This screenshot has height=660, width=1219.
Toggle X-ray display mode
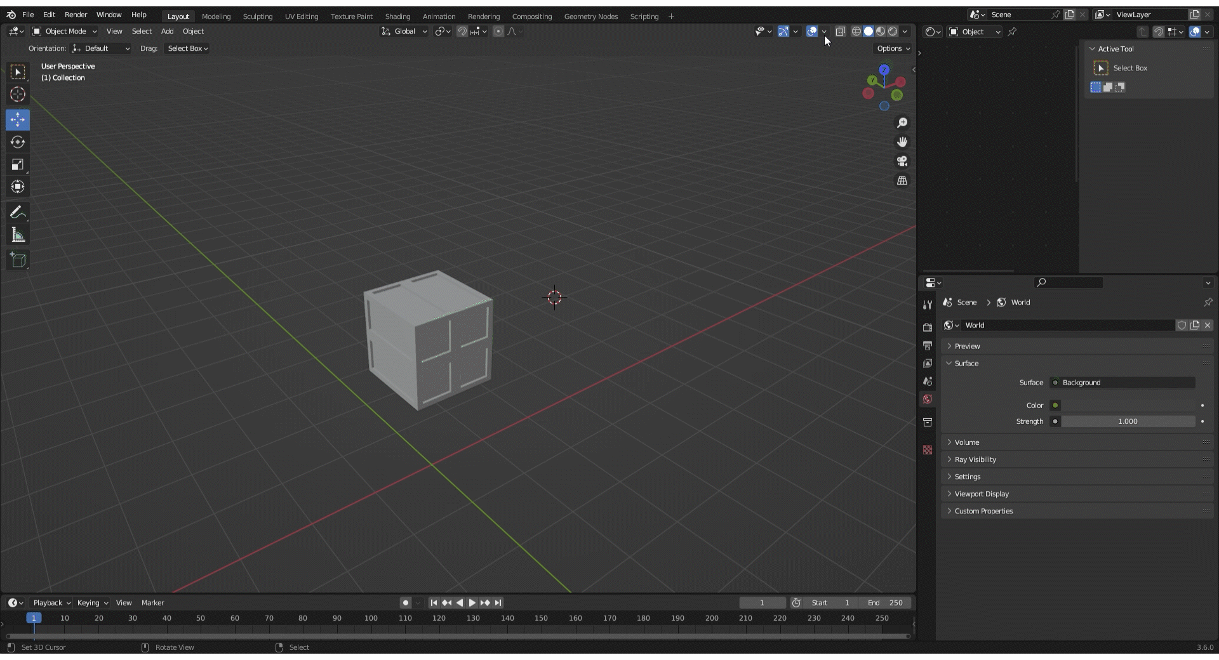coord(840,31)
